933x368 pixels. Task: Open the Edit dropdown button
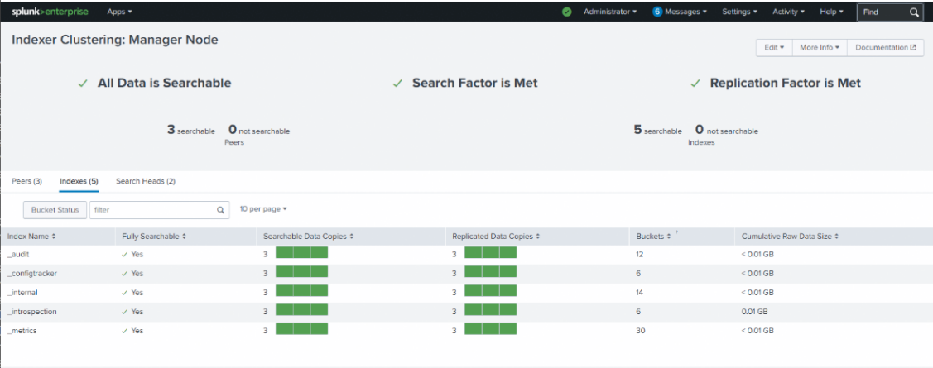tap(774, 48)
